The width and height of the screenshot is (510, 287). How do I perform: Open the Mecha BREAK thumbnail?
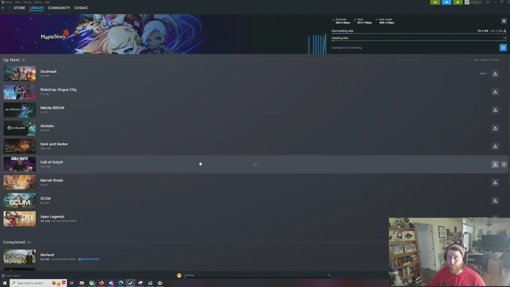point(20,110)
